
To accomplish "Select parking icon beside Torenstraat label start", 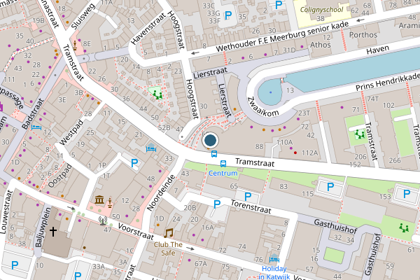I will point(217,204).
